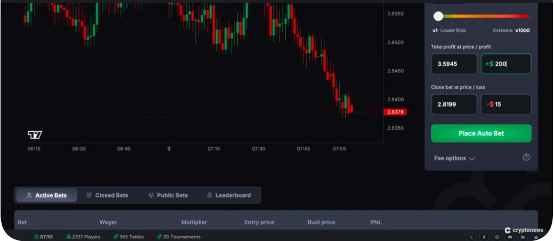The height and width of the screenshot is (241, 554).
Task: Focus the loss amount field -$ 15
Action: (506, 104)
